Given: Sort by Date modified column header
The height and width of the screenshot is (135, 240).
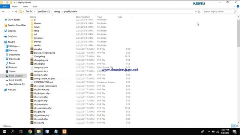Looking at the screenshot, I should pyautogui.click(x=83, y=17).
